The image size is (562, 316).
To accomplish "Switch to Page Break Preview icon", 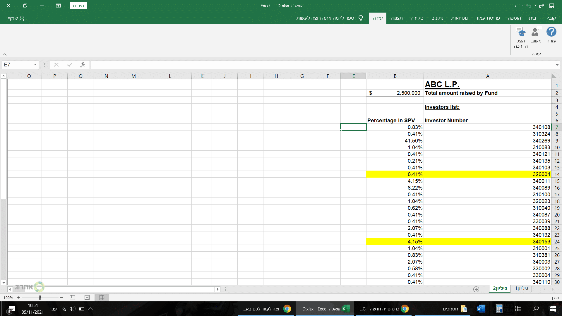I will [72, 298].
